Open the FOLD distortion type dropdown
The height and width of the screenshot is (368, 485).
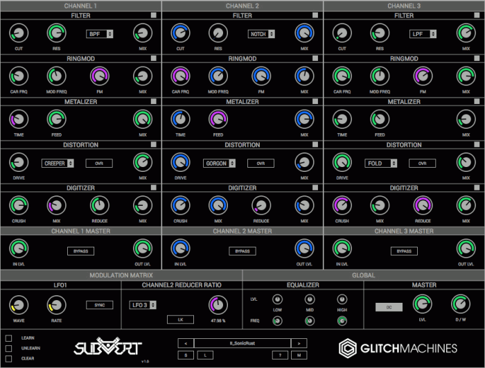(x=381, y=164)
